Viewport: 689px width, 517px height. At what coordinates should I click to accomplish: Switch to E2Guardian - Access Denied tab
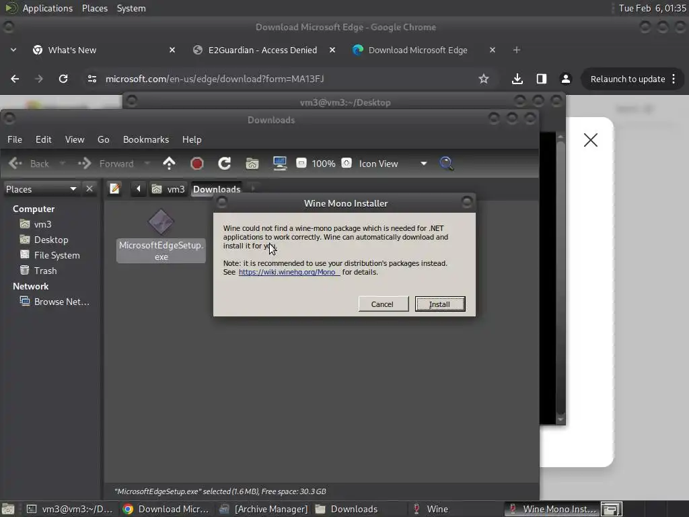click(x=262, y=50)
